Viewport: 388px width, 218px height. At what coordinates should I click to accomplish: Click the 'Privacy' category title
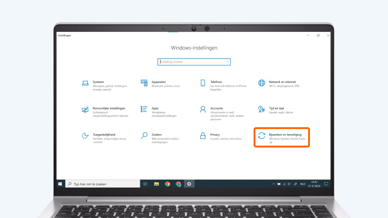pos(215,135)
